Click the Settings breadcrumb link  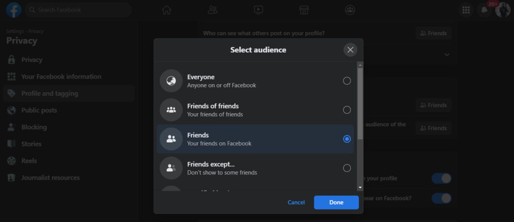(15, 31)
